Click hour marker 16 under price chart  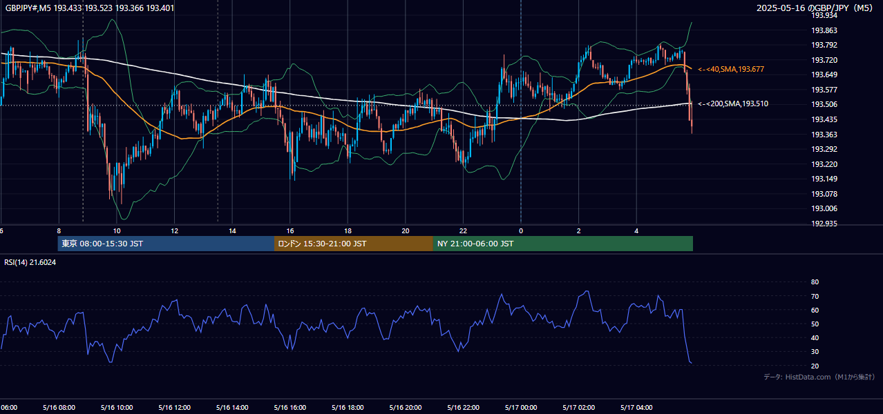pyautogui.click(x=290, y=230)
